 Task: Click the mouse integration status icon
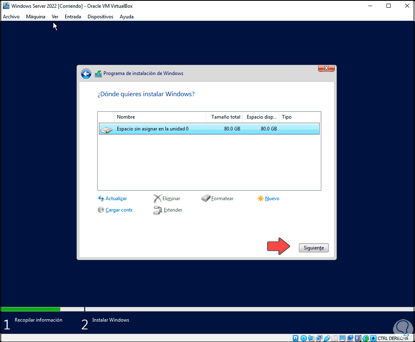click(x=365, y=338)
